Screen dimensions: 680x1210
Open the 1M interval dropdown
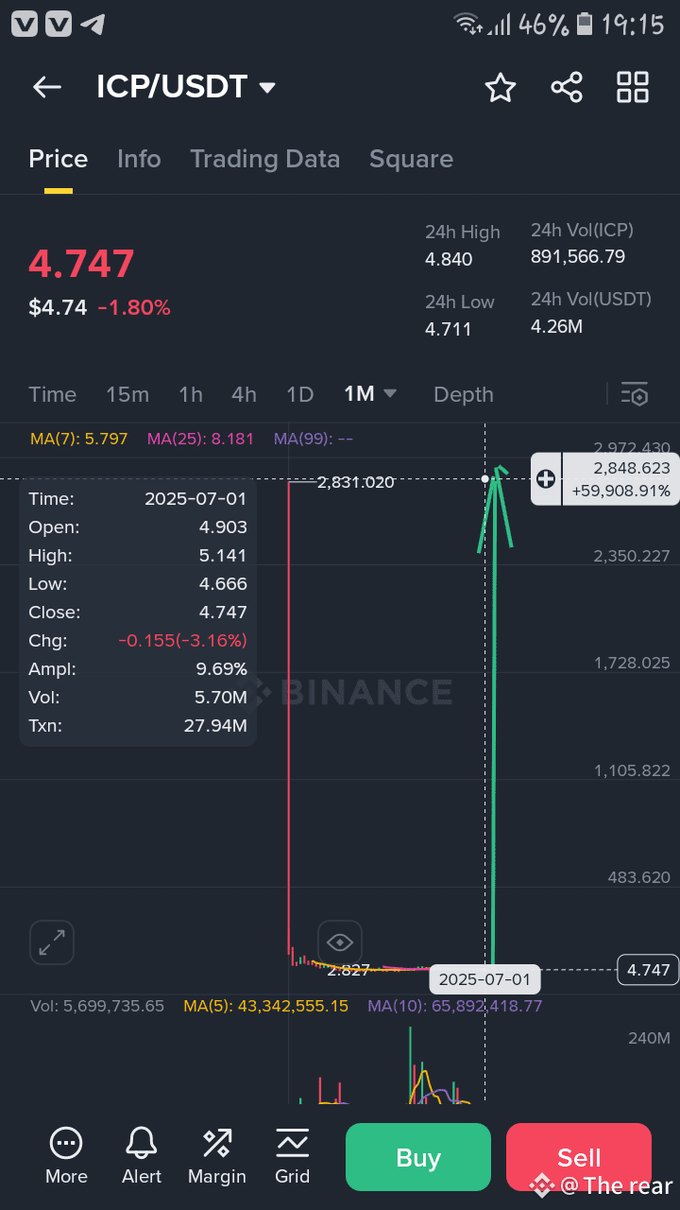click(x=370, y=394)
